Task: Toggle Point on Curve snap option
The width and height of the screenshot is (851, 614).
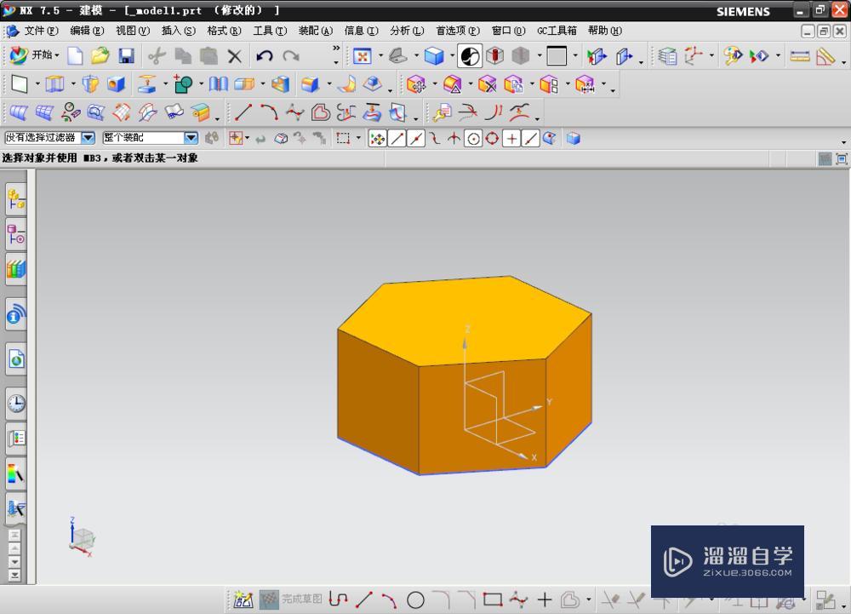Action: pos(530,139)
